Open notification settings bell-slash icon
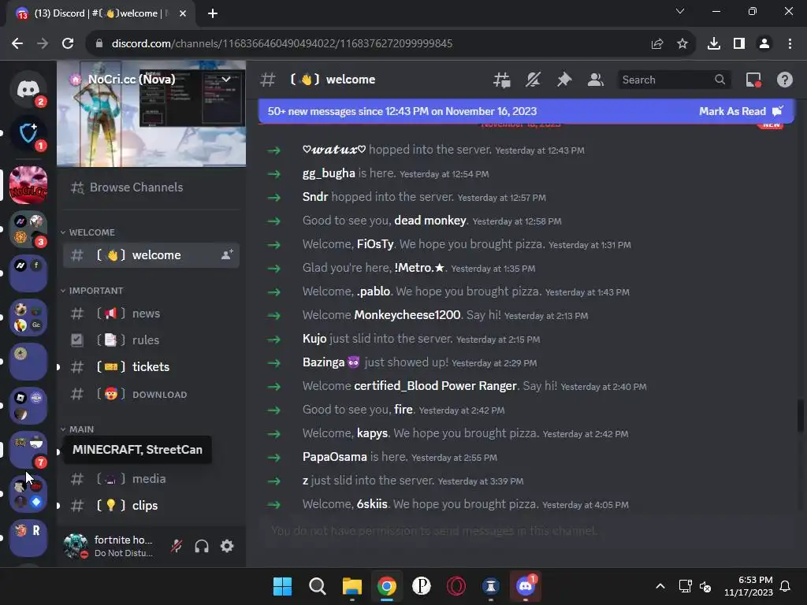Image resolution: width=807 pixels, height=605 pixels. [x=533, y=80]
